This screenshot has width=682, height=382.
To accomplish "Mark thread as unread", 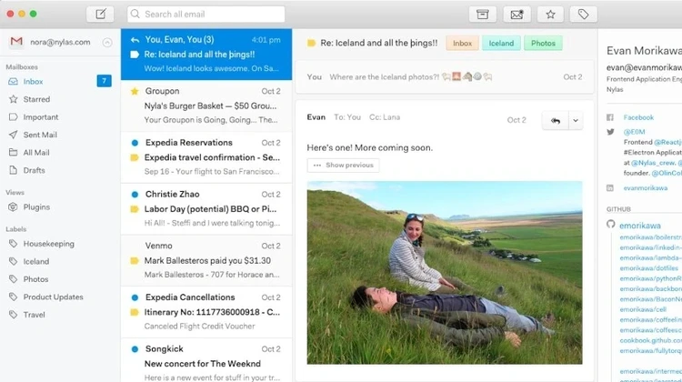I will click(517, 15).
